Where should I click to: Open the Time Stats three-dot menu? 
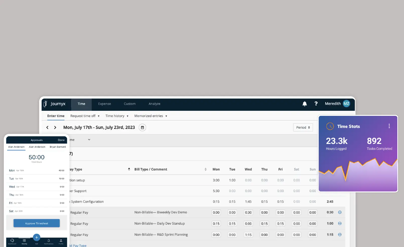tap(389, 126)
